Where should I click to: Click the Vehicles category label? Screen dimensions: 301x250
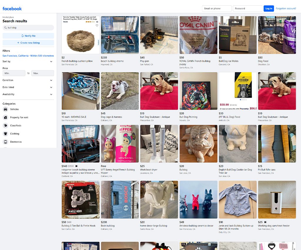[14, 109]
